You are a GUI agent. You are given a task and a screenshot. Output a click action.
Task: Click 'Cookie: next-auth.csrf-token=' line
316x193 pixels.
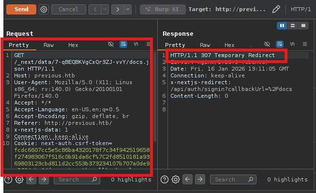click(63, 143)
